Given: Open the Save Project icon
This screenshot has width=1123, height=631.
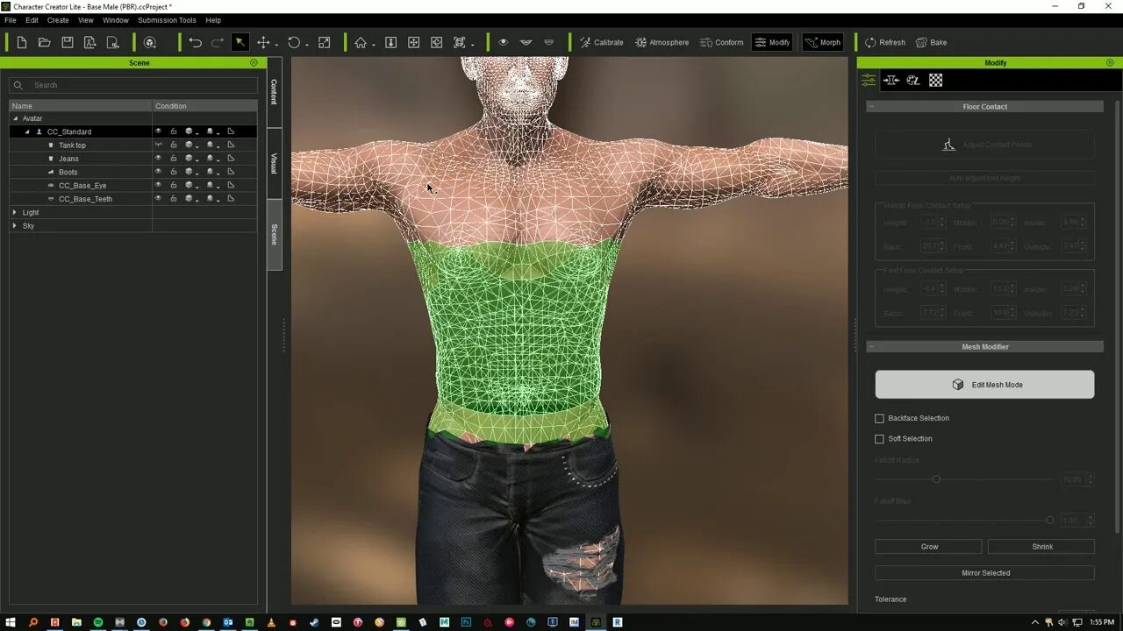Looking at the screenshot, I should click(67, 42).
